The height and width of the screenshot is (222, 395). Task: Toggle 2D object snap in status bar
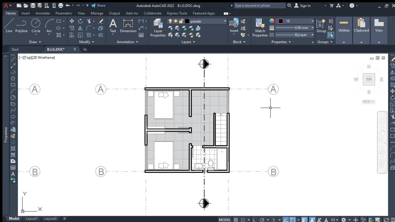point(292,220)
